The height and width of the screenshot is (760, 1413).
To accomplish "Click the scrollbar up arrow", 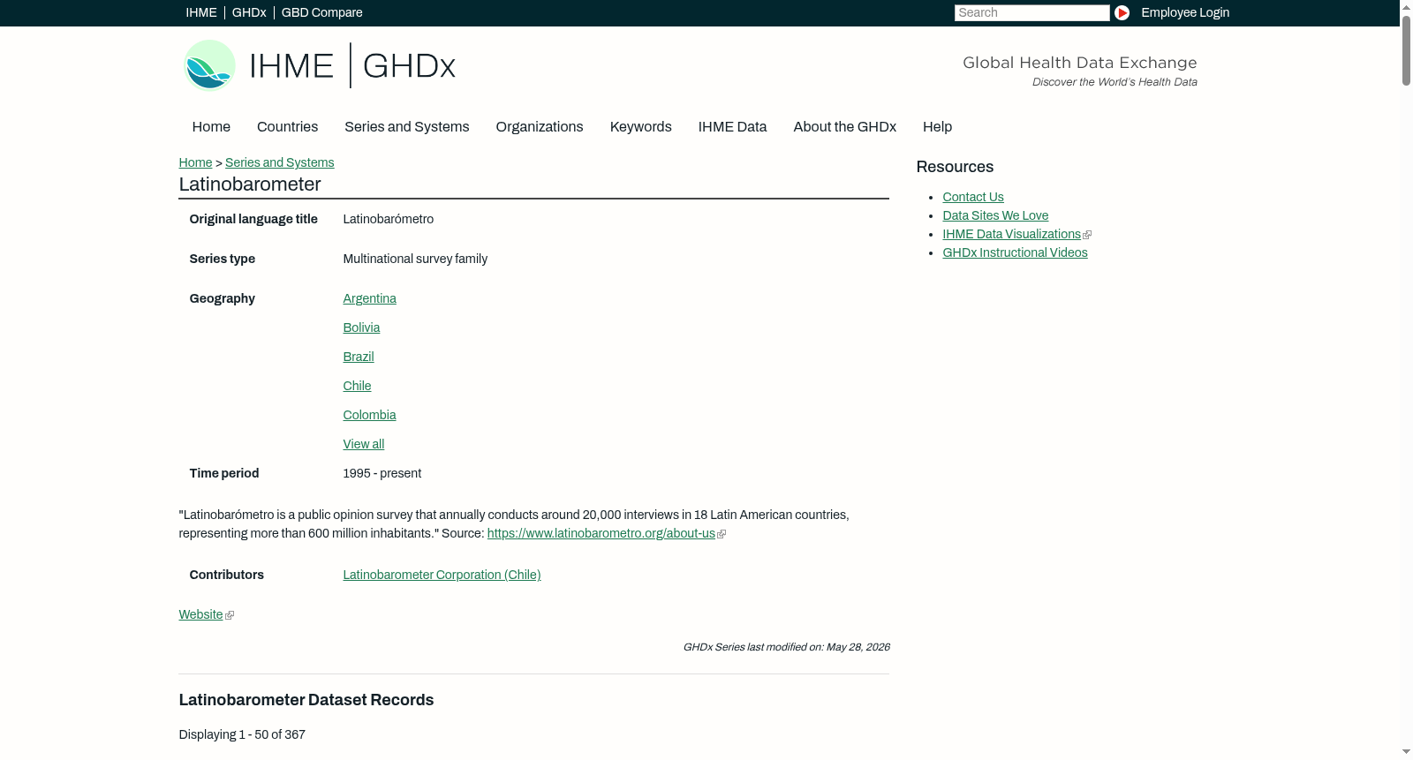I will click(1406, 7).
